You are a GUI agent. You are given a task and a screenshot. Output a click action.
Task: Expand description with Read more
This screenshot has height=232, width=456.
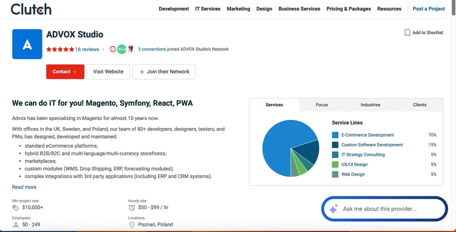tap(24, 187)
